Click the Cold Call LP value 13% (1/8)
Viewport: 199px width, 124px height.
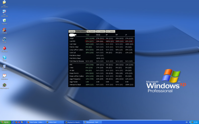tap(129, 53)
